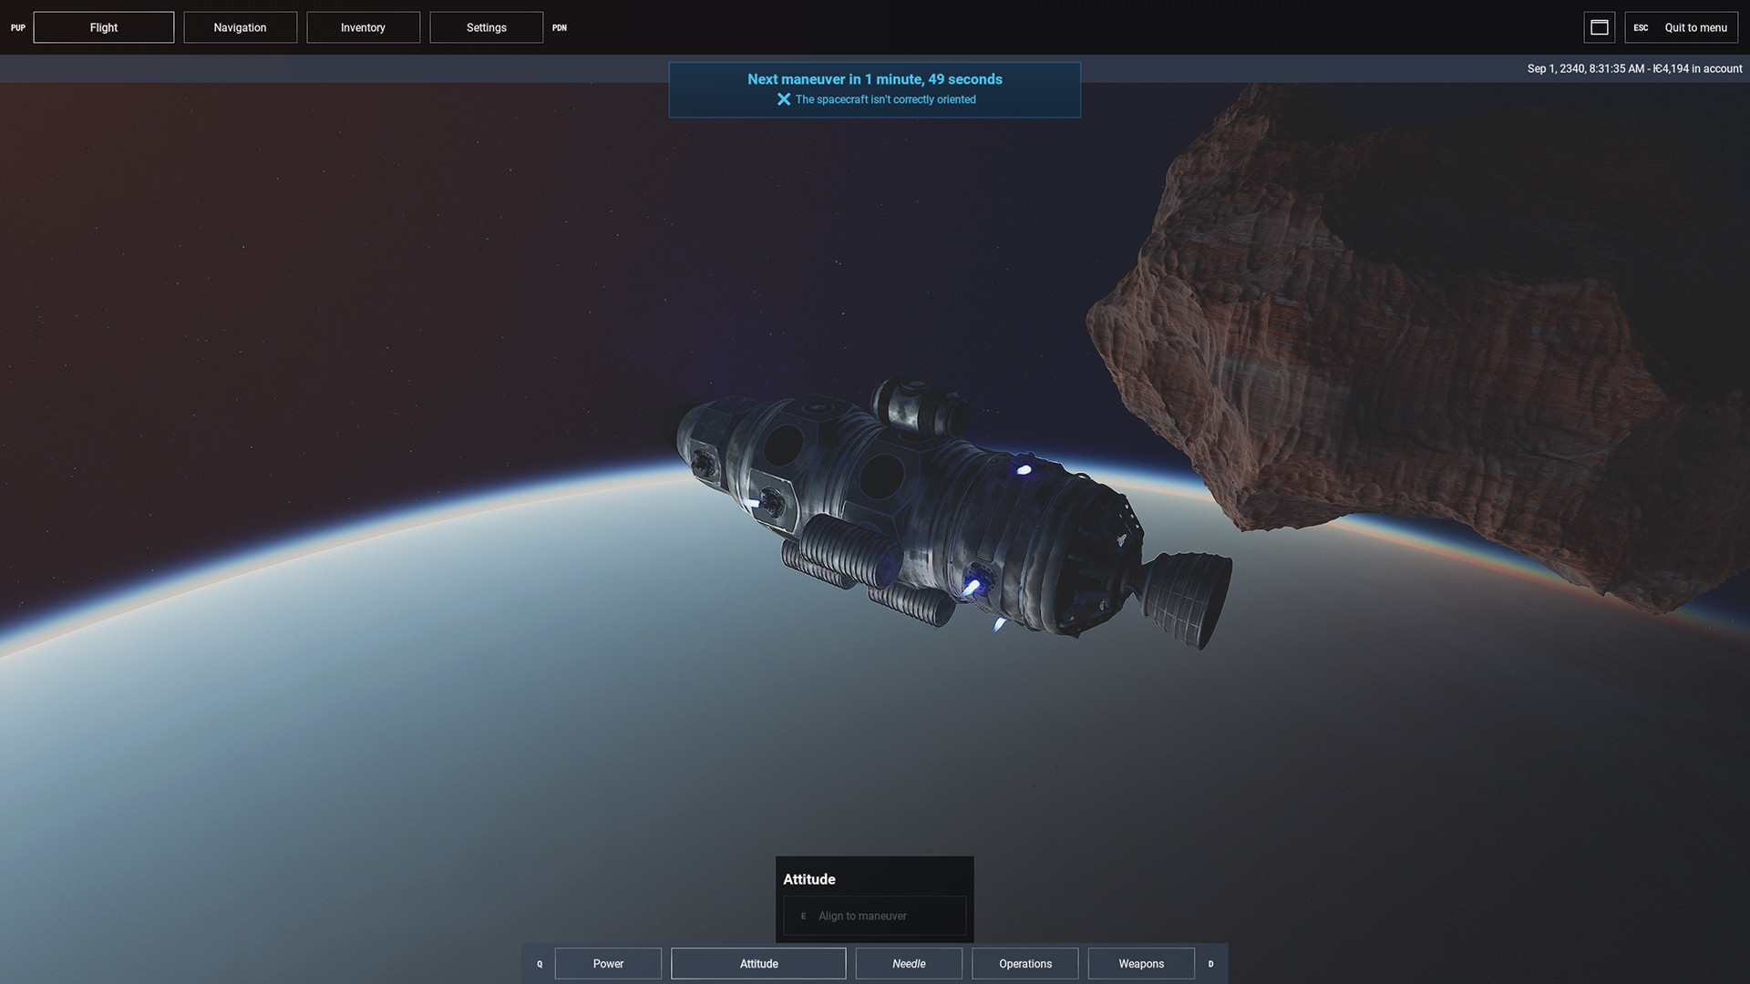Click the Next maneuver countdown banner
Screen dimensions: 1750x984
874,79
